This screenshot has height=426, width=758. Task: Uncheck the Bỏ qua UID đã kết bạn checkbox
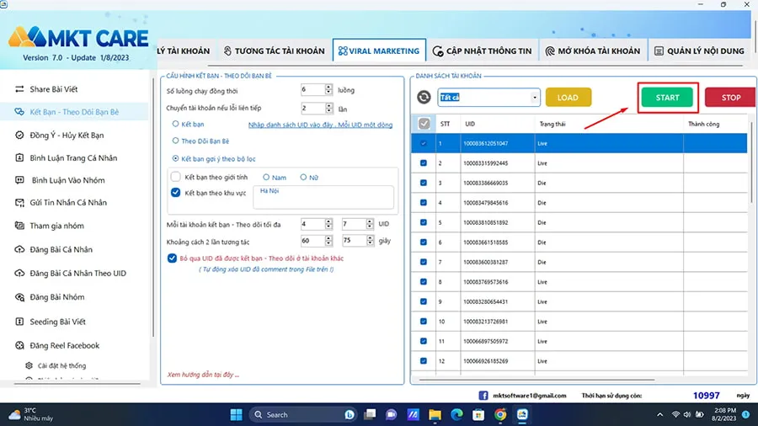click(x=172, y=258)
